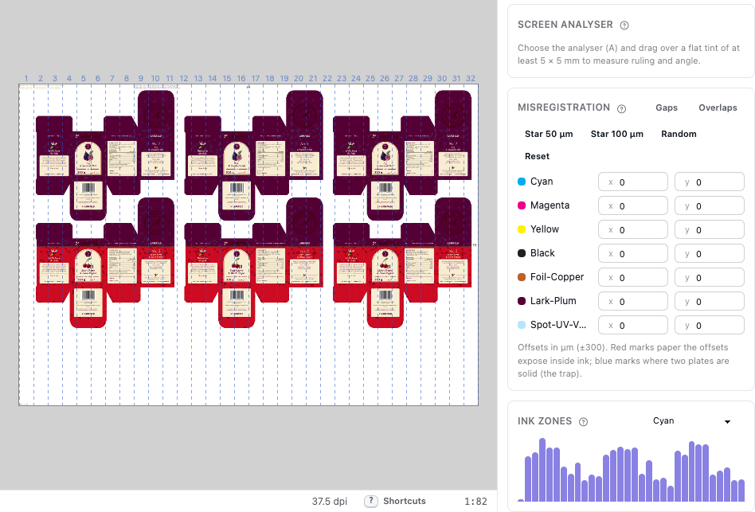Focus the Magenta y offset field
755x512 pixels.
(x=710, y=205)
